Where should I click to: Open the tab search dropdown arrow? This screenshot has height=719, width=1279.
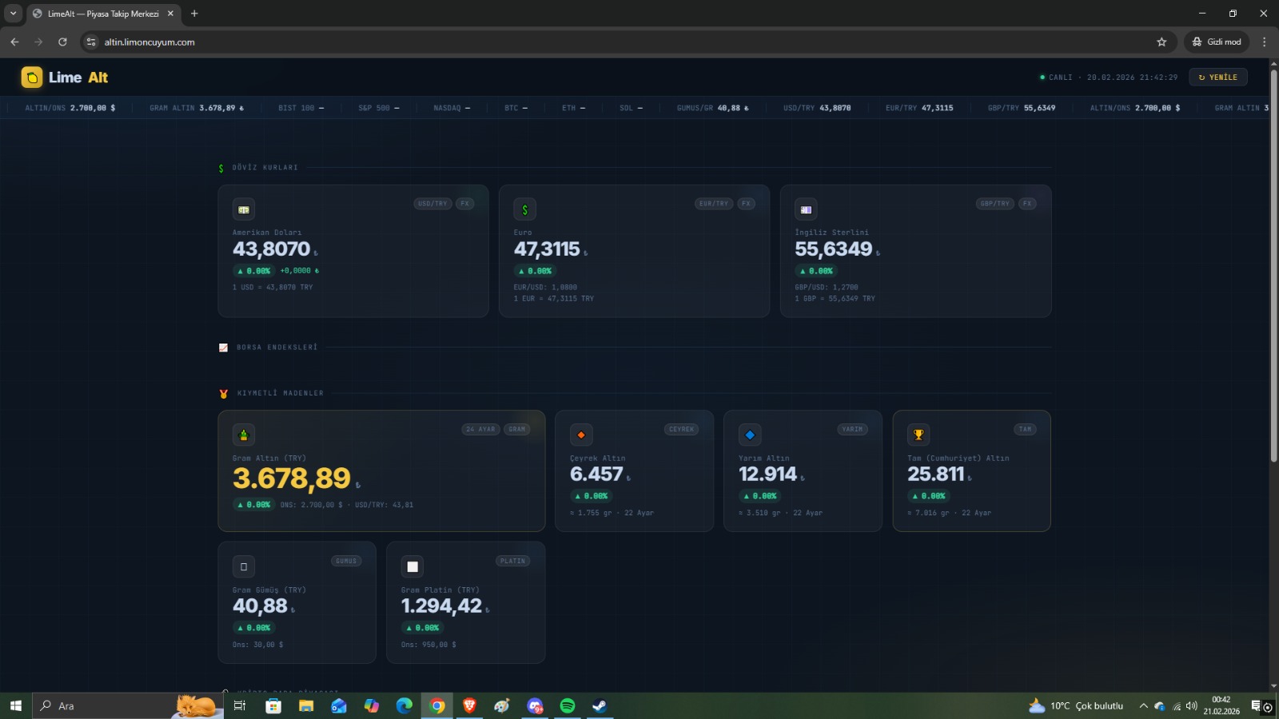click(x=13, y=14)
